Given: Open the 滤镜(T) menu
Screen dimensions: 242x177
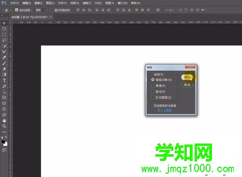Looking at the screenshot, I should pyautogui.click(x=87, y=3).
